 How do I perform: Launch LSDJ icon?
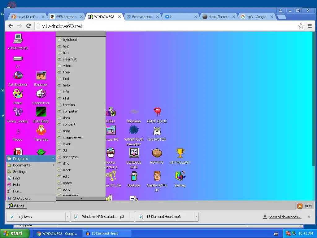click(111, 112)
